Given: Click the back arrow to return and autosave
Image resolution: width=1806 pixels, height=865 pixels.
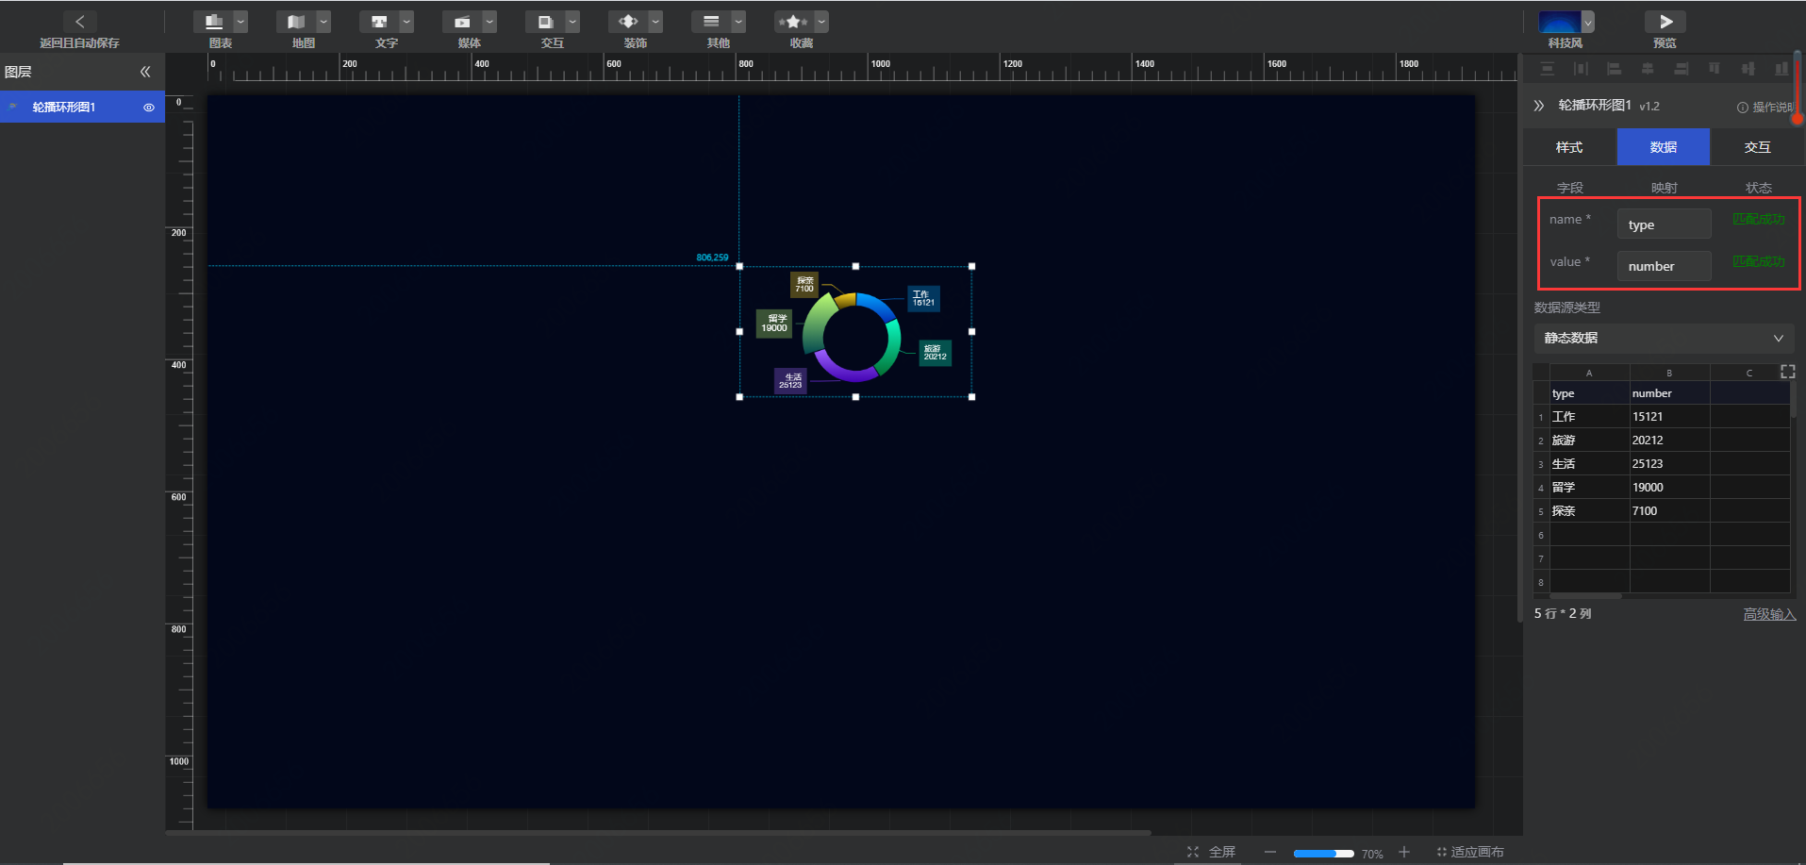Looking at the screenshot, I should [79, 21].
